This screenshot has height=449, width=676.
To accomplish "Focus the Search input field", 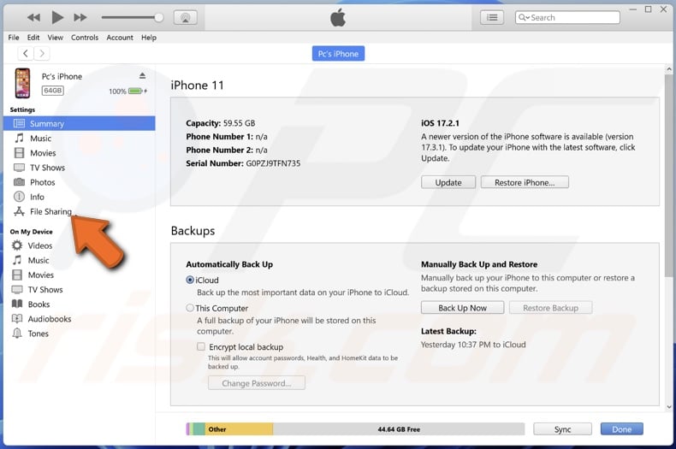I will click(567, 17).
